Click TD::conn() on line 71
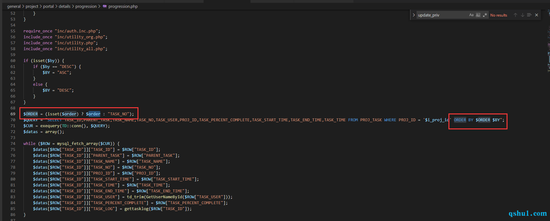This screenshot has height=221, width=550. point(74,126)
